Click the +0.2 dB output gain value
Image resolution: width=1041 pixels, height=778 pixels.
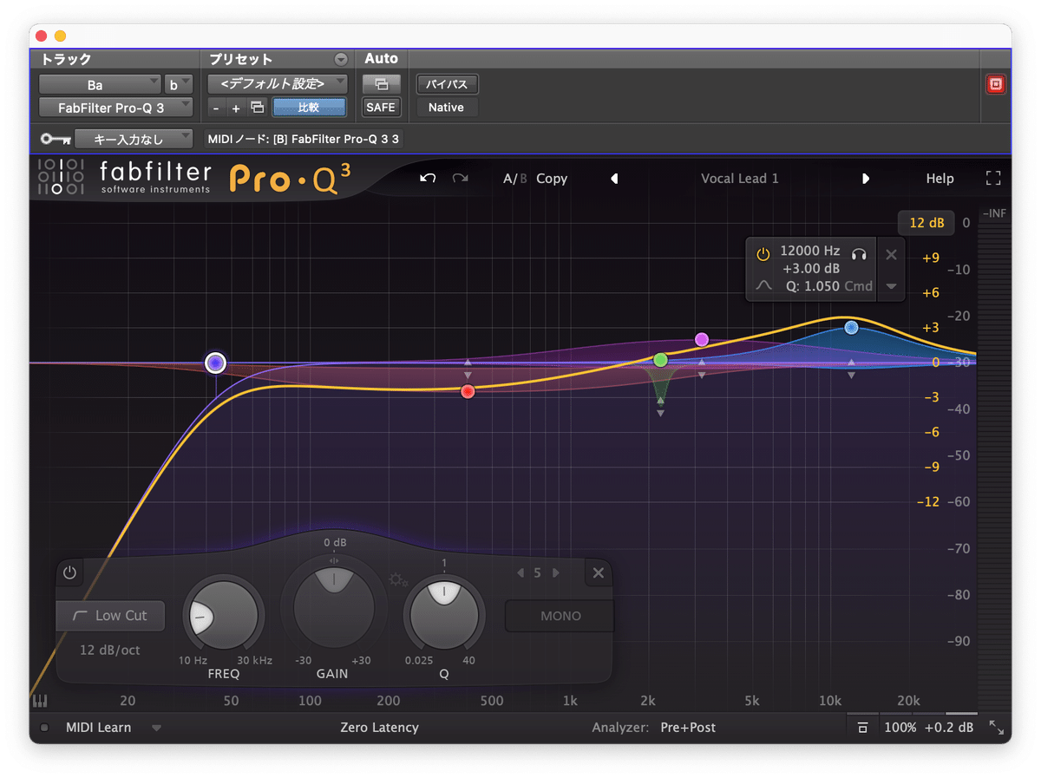tap(949, 728)
